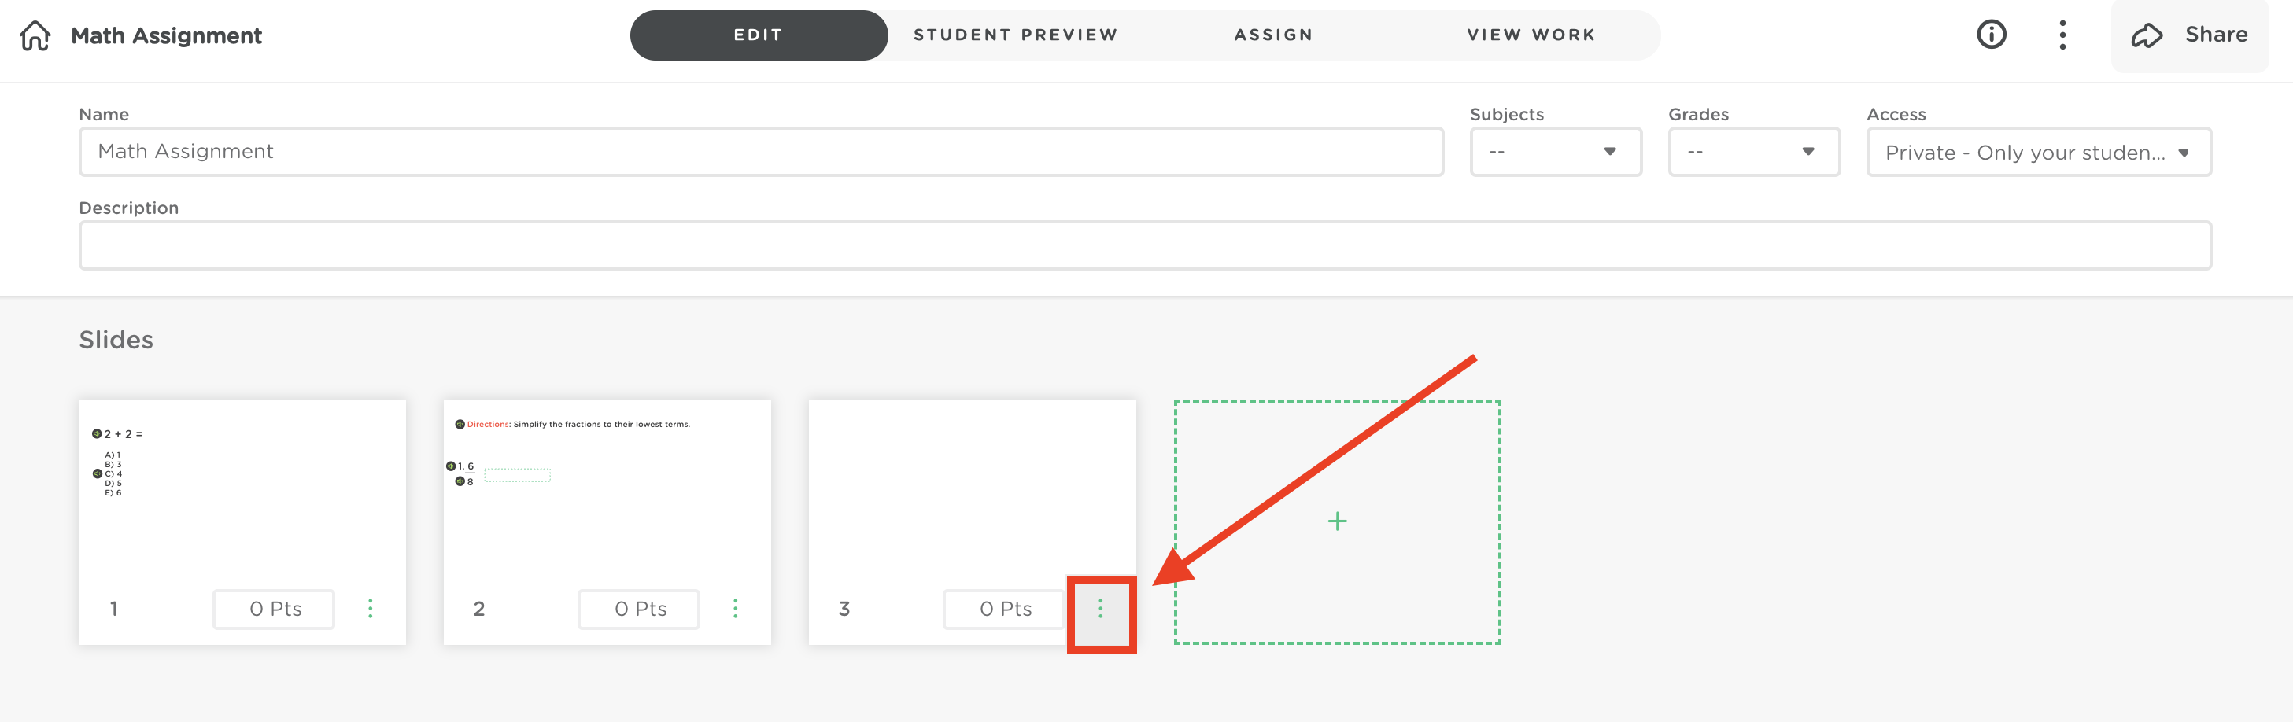This screenshot has width=2293, height=722.
Task: Edit slide 1 points field
Action: click(x=274, y=609)
